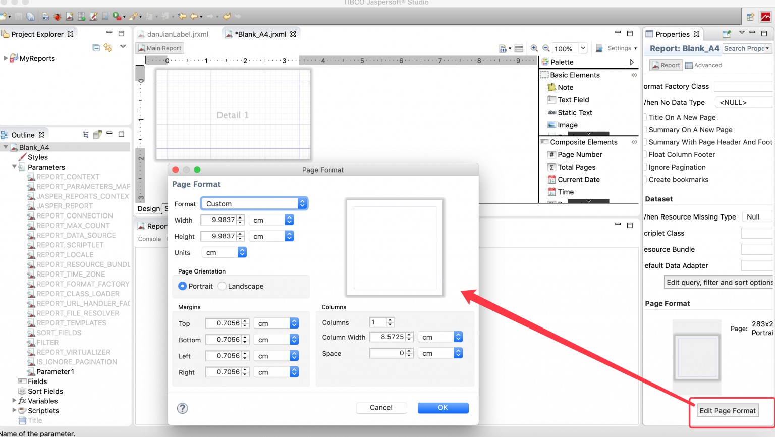
Task: Click the page preview thumbnail in Properties
Action: (x=697, y=357)
